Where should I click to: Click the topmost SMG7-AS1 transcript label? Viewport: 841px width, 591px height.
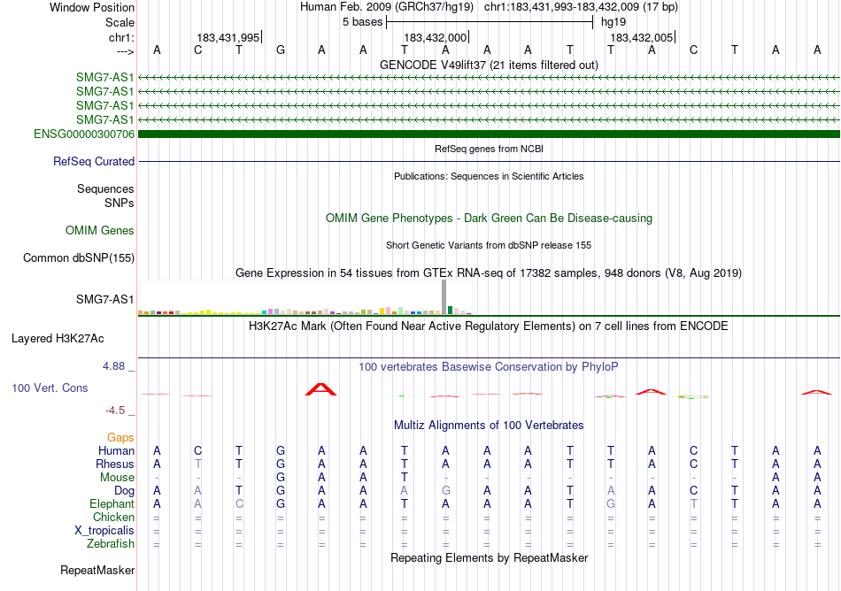point(104,77)
